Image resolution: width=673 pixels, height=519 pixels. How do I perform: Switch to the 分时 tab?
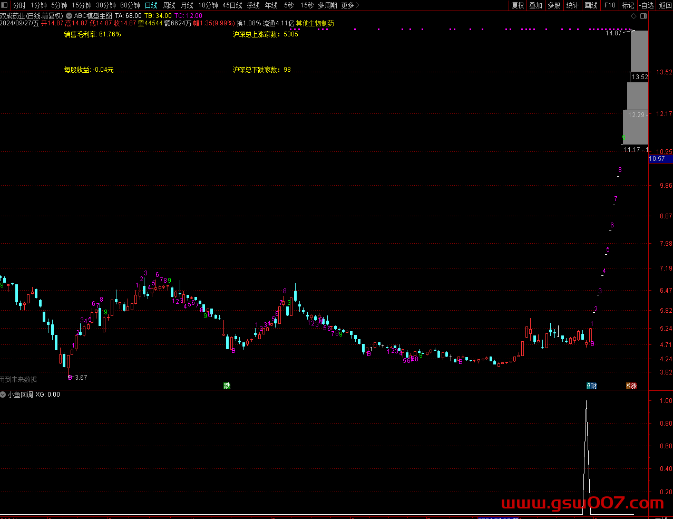(19, 5)
